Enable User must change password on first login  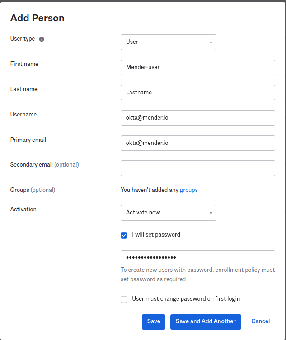click(x=124, y=299)
